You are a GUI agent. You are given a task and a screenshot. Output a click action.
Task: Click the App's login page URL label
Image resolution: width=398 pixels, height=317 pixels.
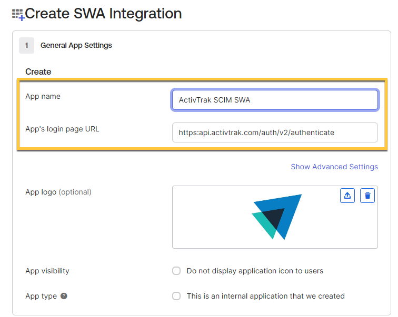[x=62, y=129]
